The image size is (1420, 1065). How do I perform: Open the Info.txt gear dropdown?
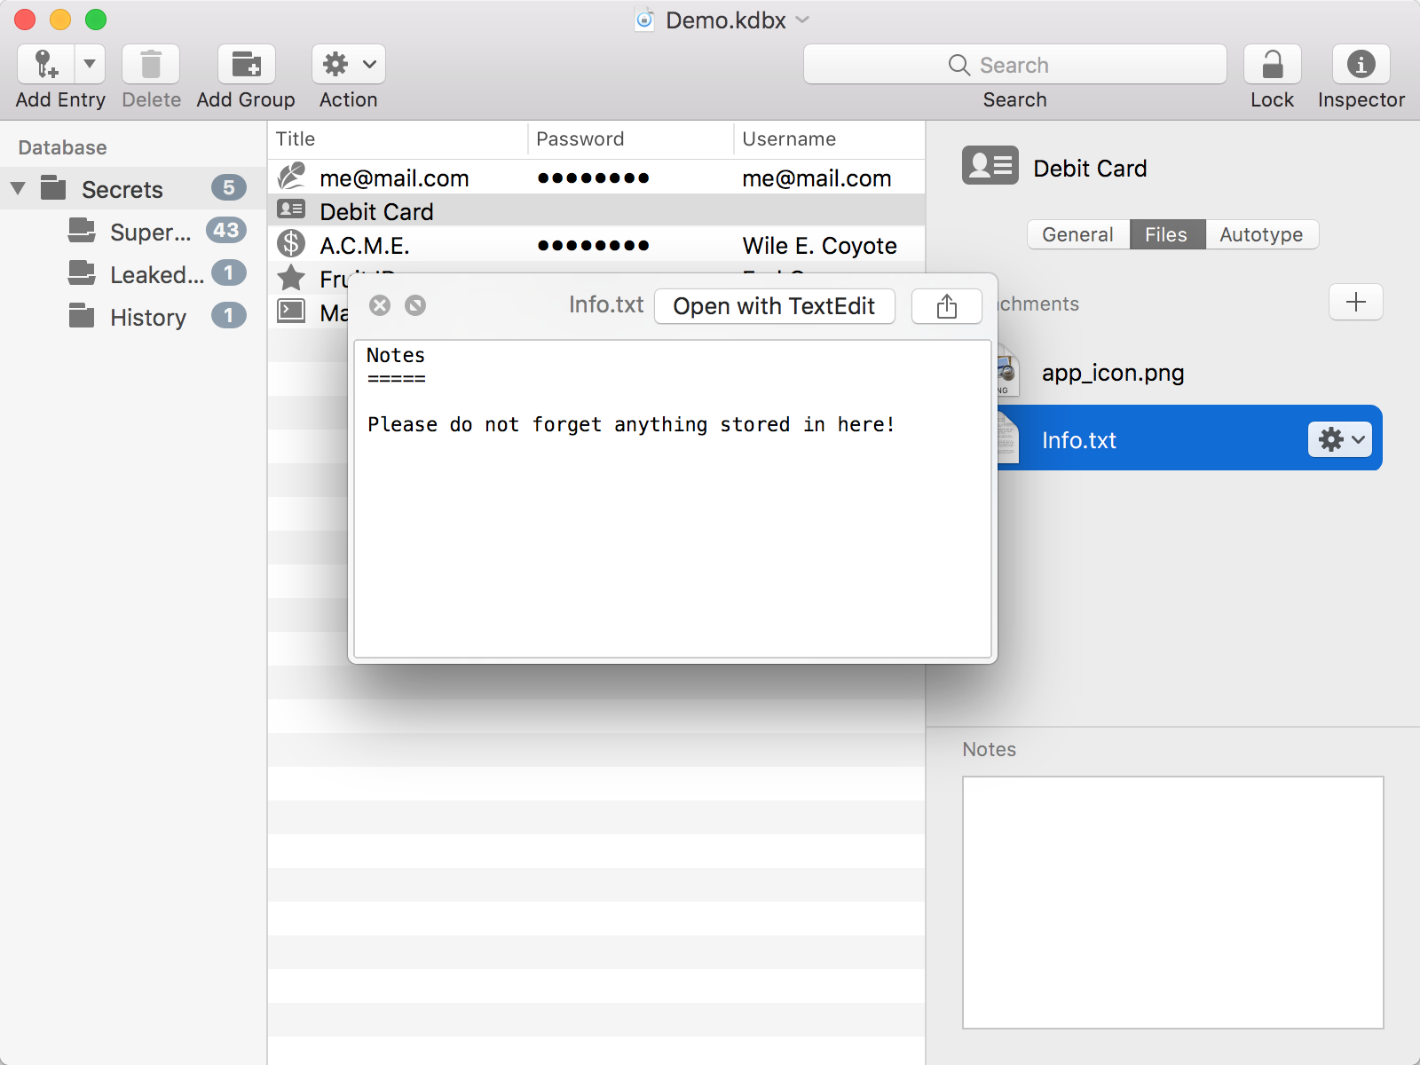1340,439
